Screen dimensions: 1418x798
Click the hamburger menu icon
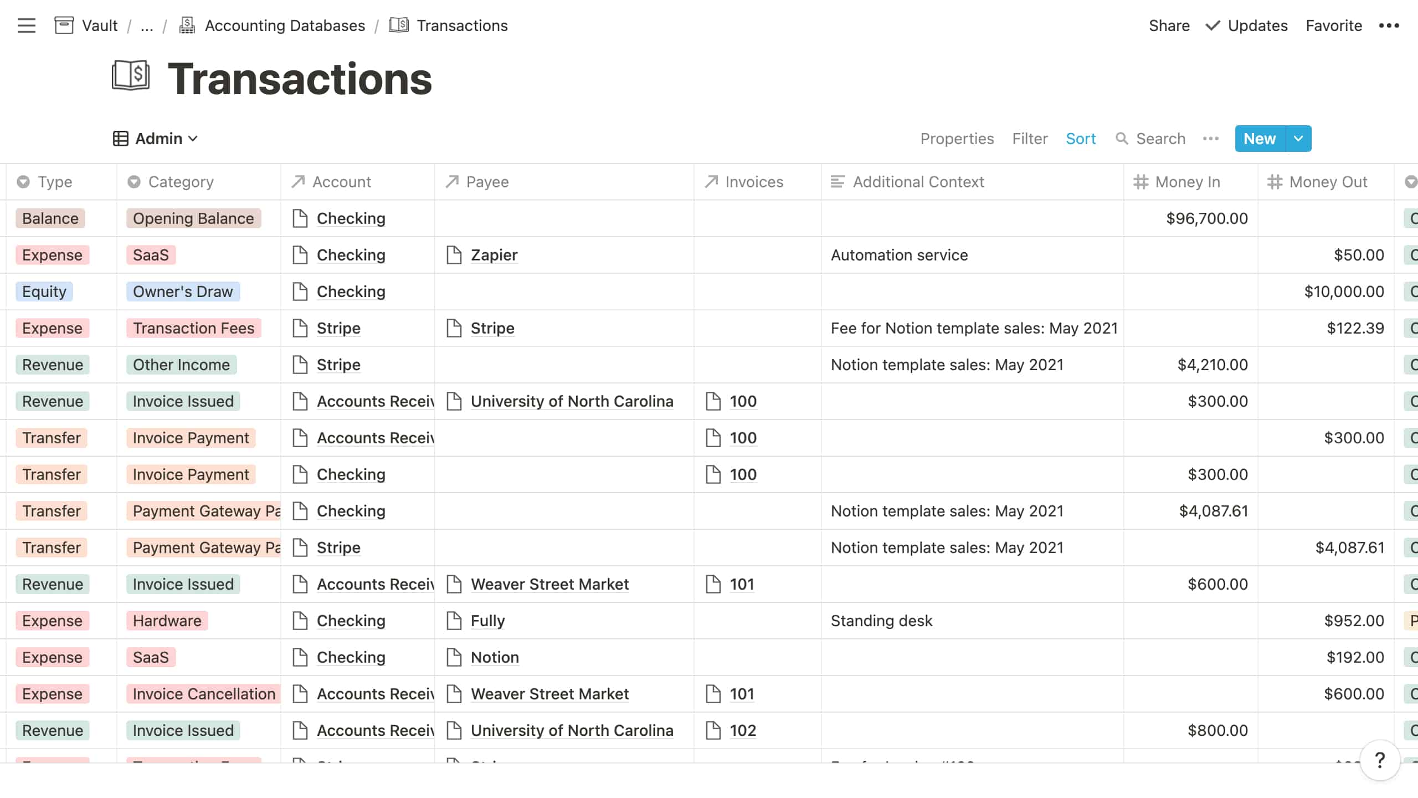click(x=26, y=25)
